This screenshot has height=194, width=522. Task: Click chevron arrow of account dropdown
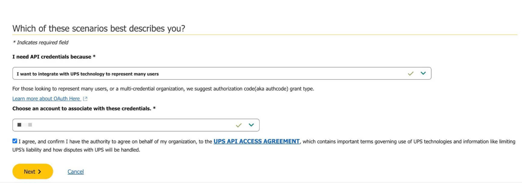[x=251, y=125]
